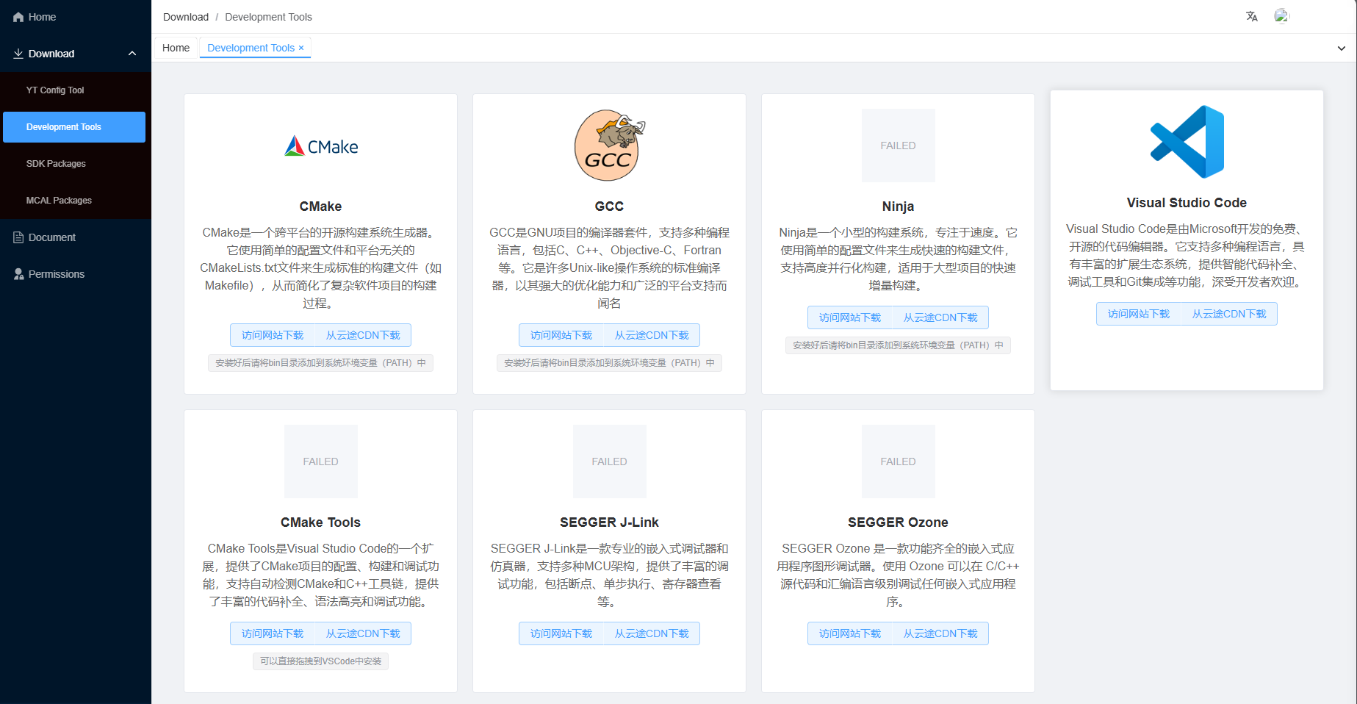1357x704 pixels.
Task: Click the Visual Studio Code logo
Action: pyautogui.click(x=1187, y=142)
